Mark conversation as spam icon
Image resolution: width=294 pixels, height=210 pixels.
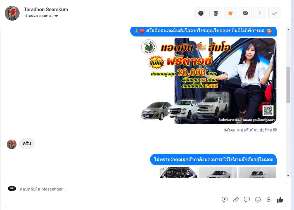(201, 13)
